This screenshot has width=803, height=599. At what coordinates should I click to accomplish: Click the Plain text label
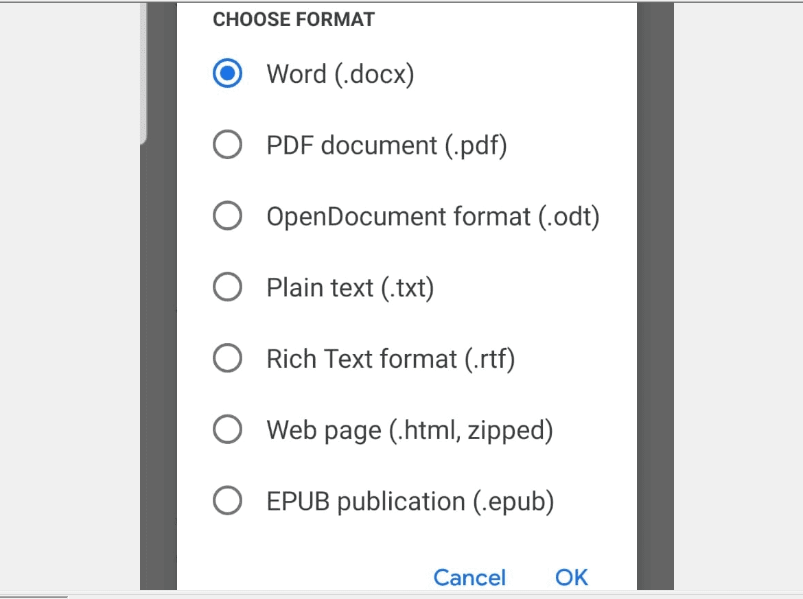click(350, 287)
